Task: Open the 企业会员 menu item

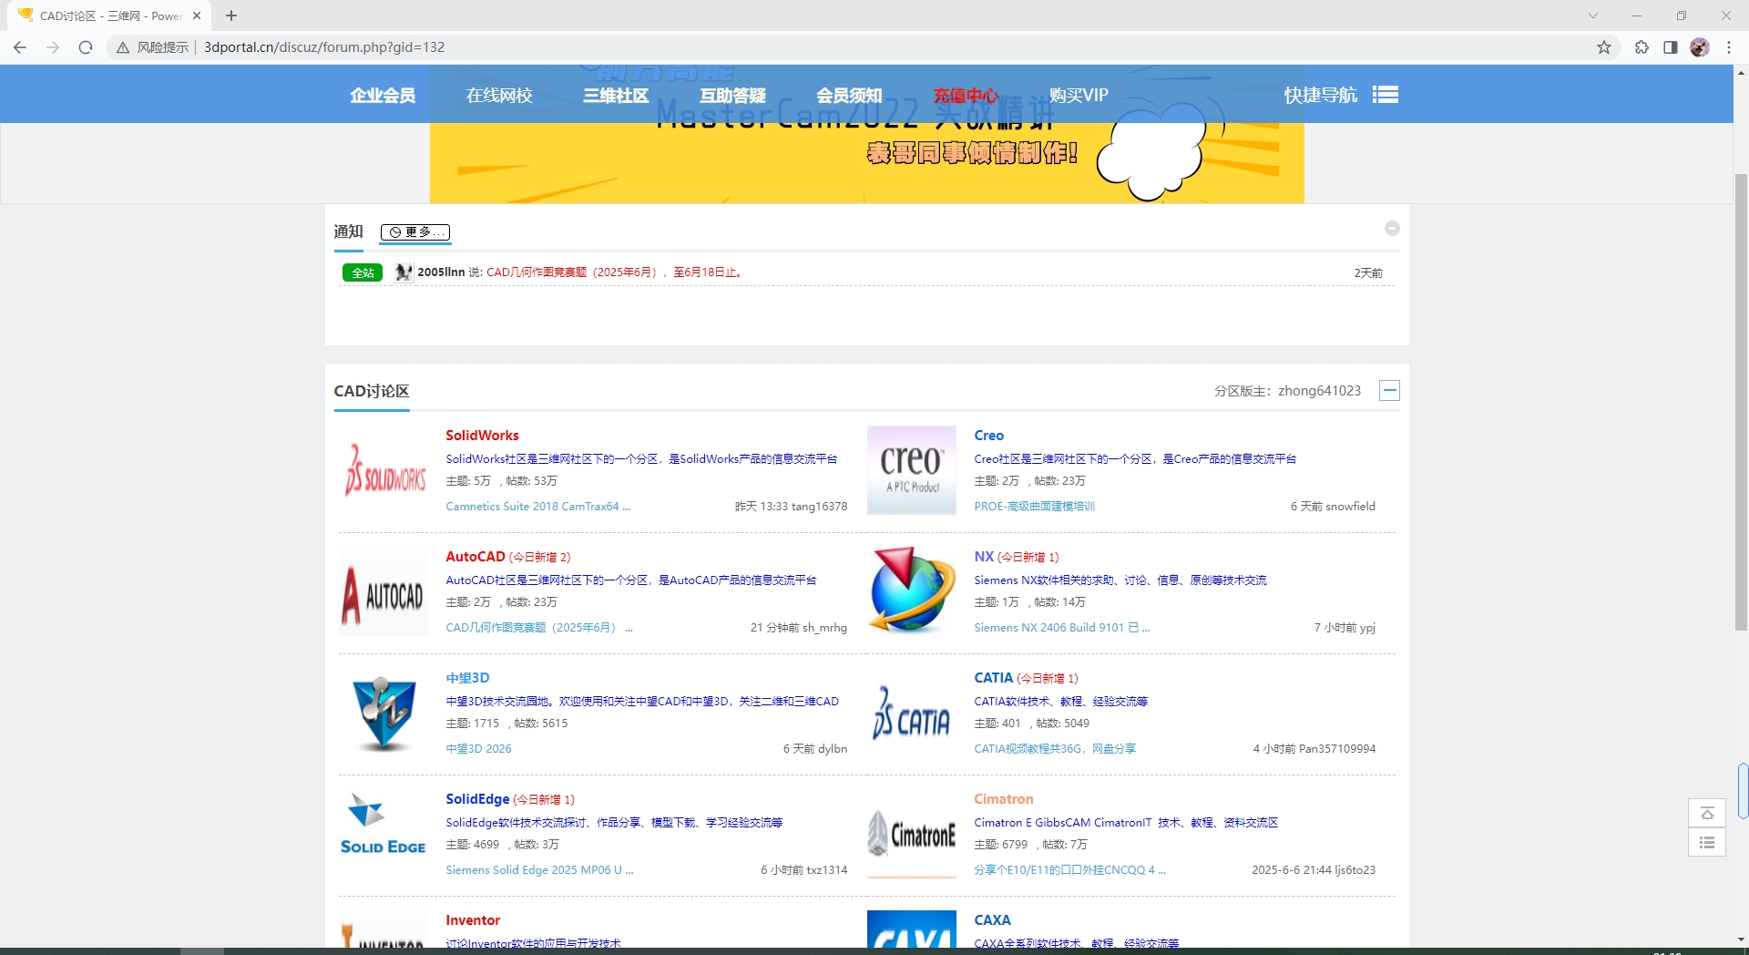Action: pyautogui.click(x=383, y=95)
